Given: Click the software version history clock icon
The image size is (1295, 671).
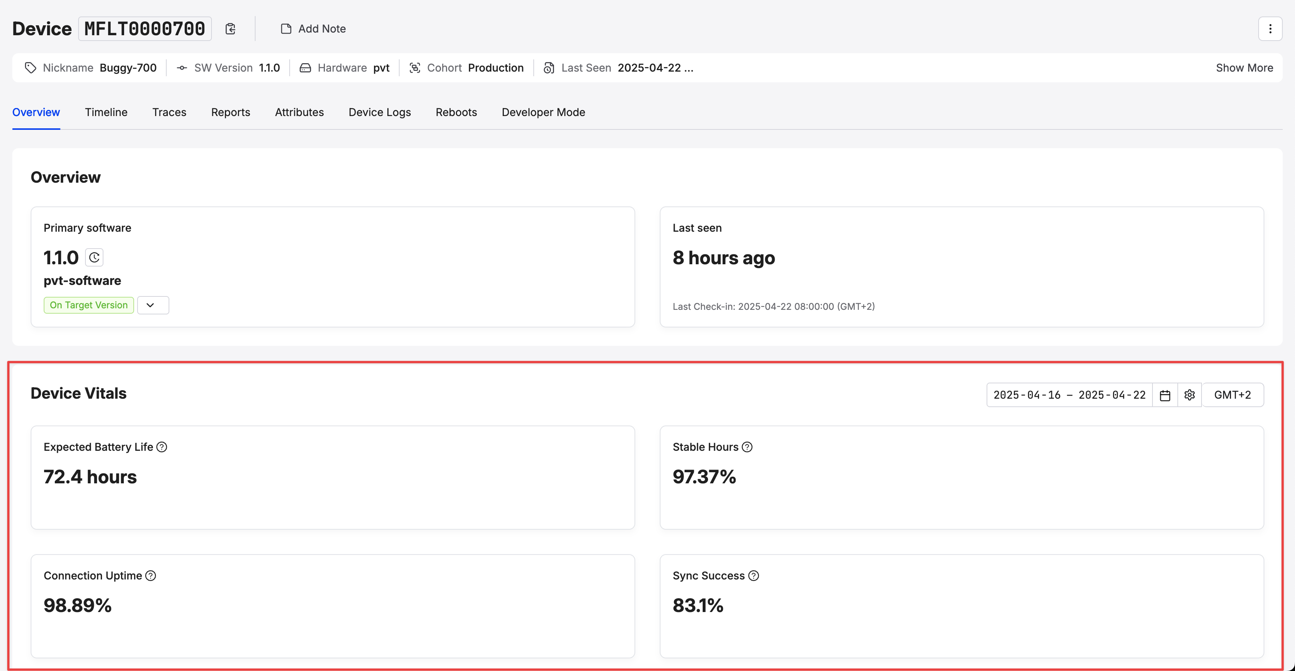Looking at the screenshot, I should tap(94, 257).
